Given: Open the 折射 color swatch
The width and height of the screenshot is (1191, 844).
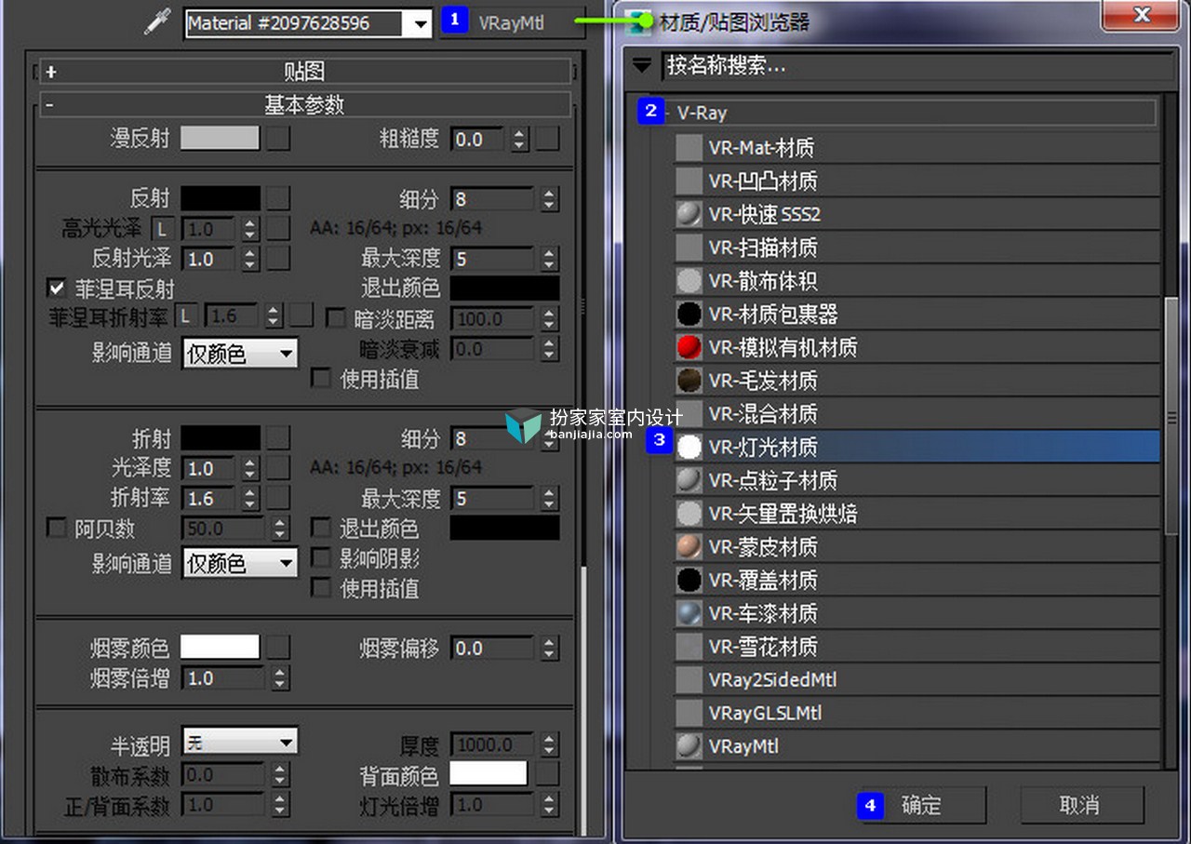Looking at the screenshot, I should tap(220, 438).
